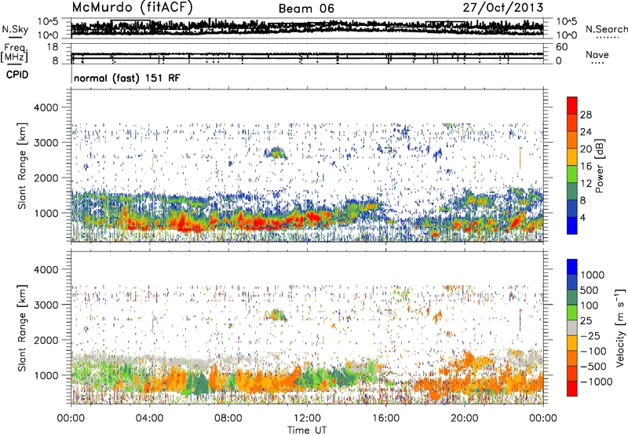Click the 'Power [dB]' colorbar label
This screenshot has width=628, height=435.
(599, 166)
